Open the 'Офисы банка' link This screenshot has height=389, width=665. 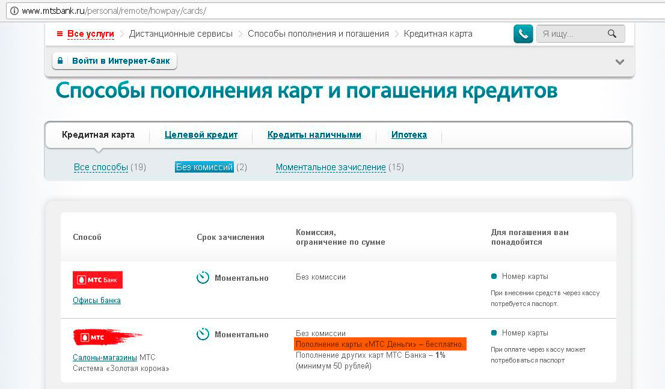97,301
